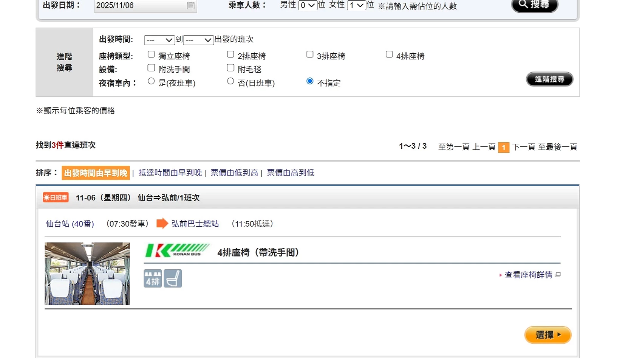Click the orange arrow between the stations

pos(162,224)
